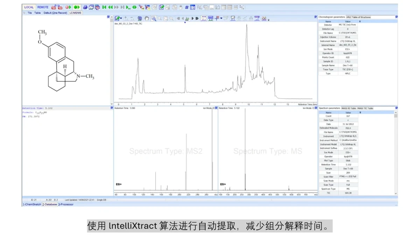Switch to LOCAL database mode
This screenshot has width=420, height=236.
point(29,7)
